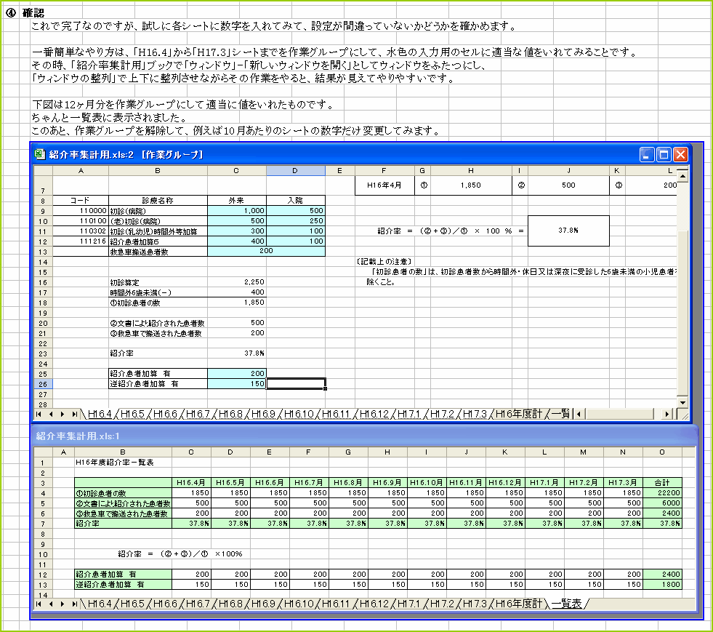This screenshot has width=713, height=632.
Task: Click the cell showing 37.8% beside the 紹介率 formula
Action: 571,231
